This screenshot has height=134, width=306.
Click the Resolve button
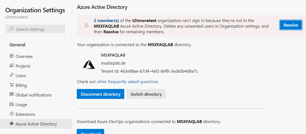point(291,25)
